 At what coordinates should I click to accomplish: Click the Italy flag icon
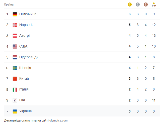point(15,89)
